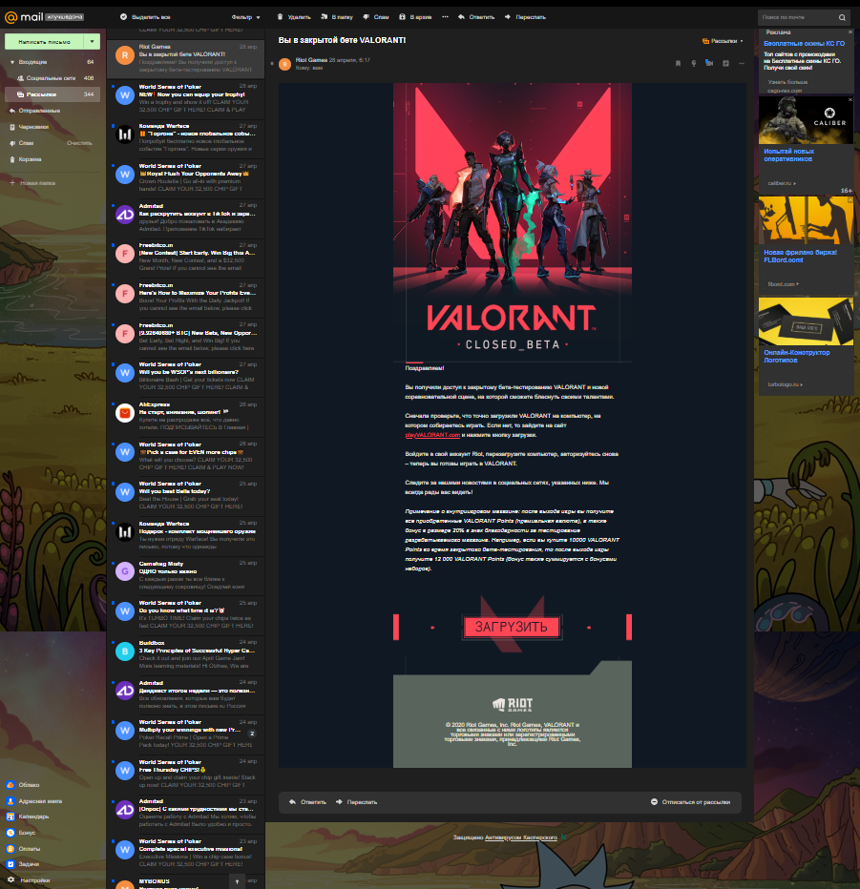Open 'Бесплатные скины КС ГО' ad link
The image size is (860, 889).
[x=804, y=44]
